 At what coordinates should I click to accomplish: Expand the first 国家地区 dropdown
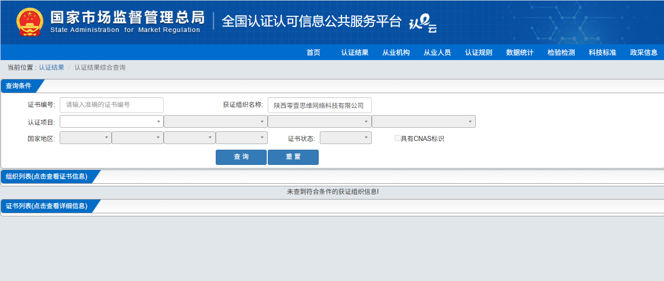coord(86,138)
